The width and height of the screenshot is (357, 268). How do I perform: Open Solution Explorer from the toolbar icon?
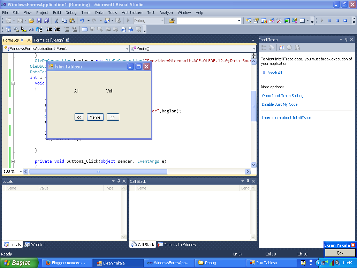[x=249, y=21]
